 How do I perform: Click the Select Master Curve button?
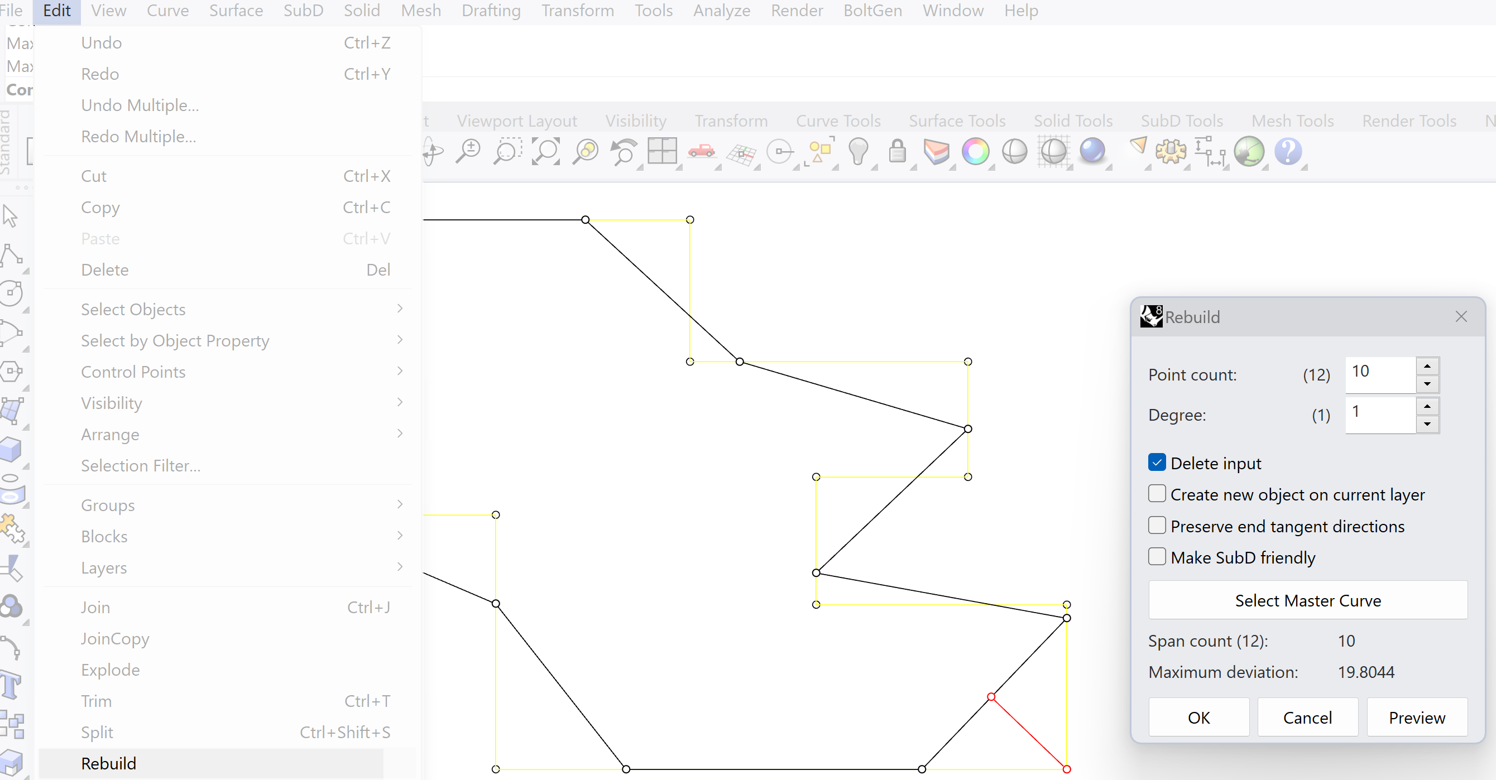pyautogui.click(x=1308, y=600)
